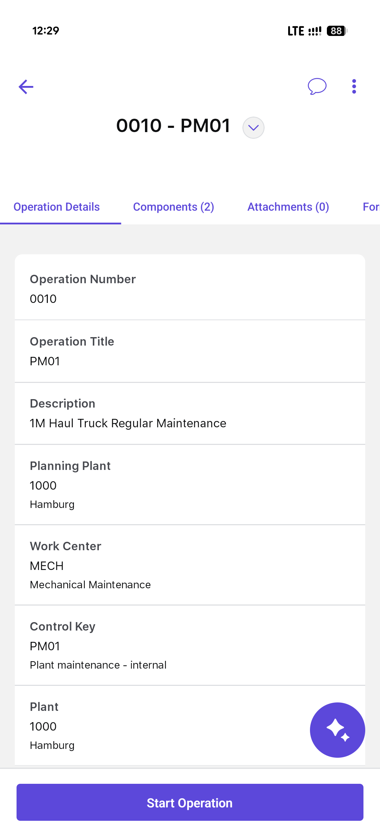Tap the clock time in status bar
This screenshot has height=831, width=380.
click(46, 31)
